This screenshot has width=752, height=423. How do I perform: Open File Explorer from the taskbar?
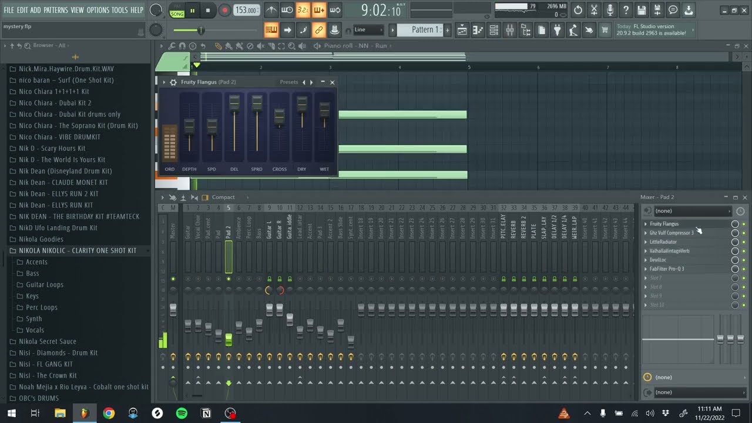coord(60,413)
